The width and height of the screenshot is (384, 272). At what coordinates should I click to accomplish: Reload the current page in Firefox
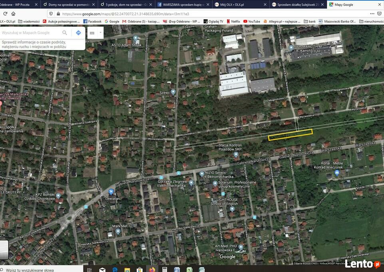[x=5, y=14]
